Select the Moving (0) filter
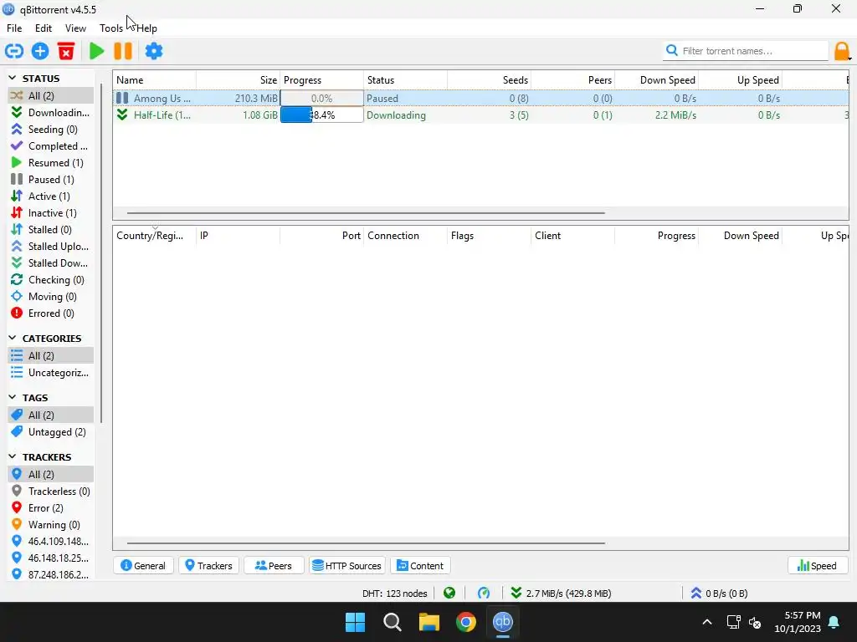This screenshot has width=857, height=642. tap(50, 297)
